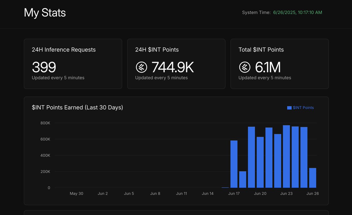Click the 24H Inference Requests title
352x215 pixels.
tap(64, 50)
